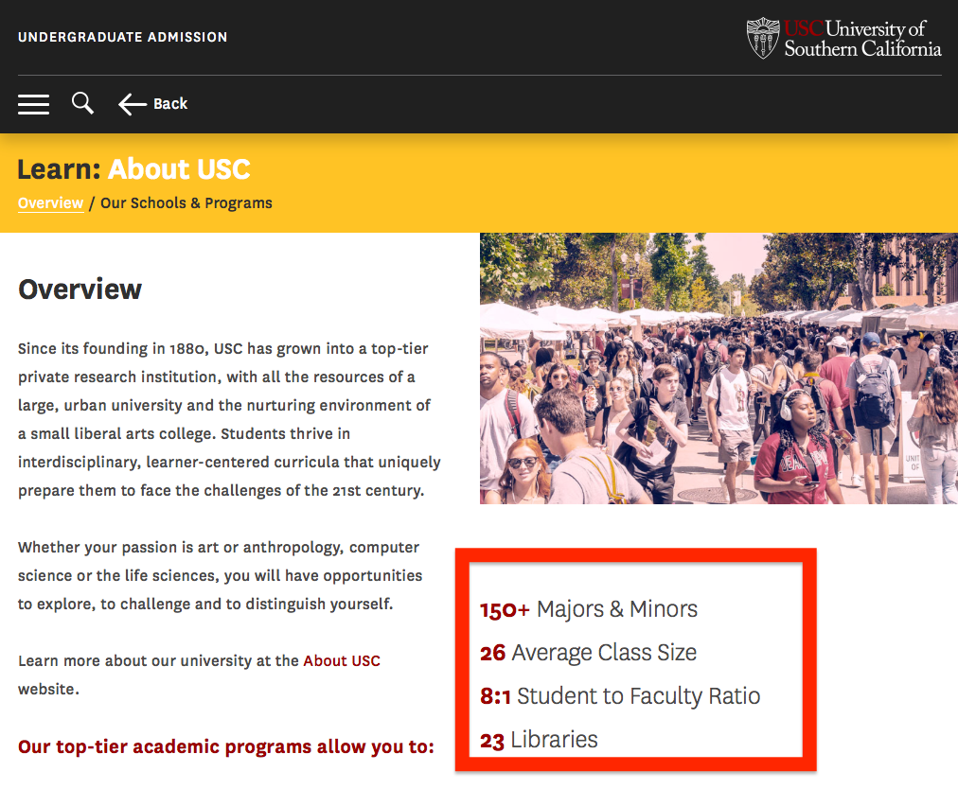
Task: Click paragraph starting 'Whether your passion is art'
Action: [220, 575]
